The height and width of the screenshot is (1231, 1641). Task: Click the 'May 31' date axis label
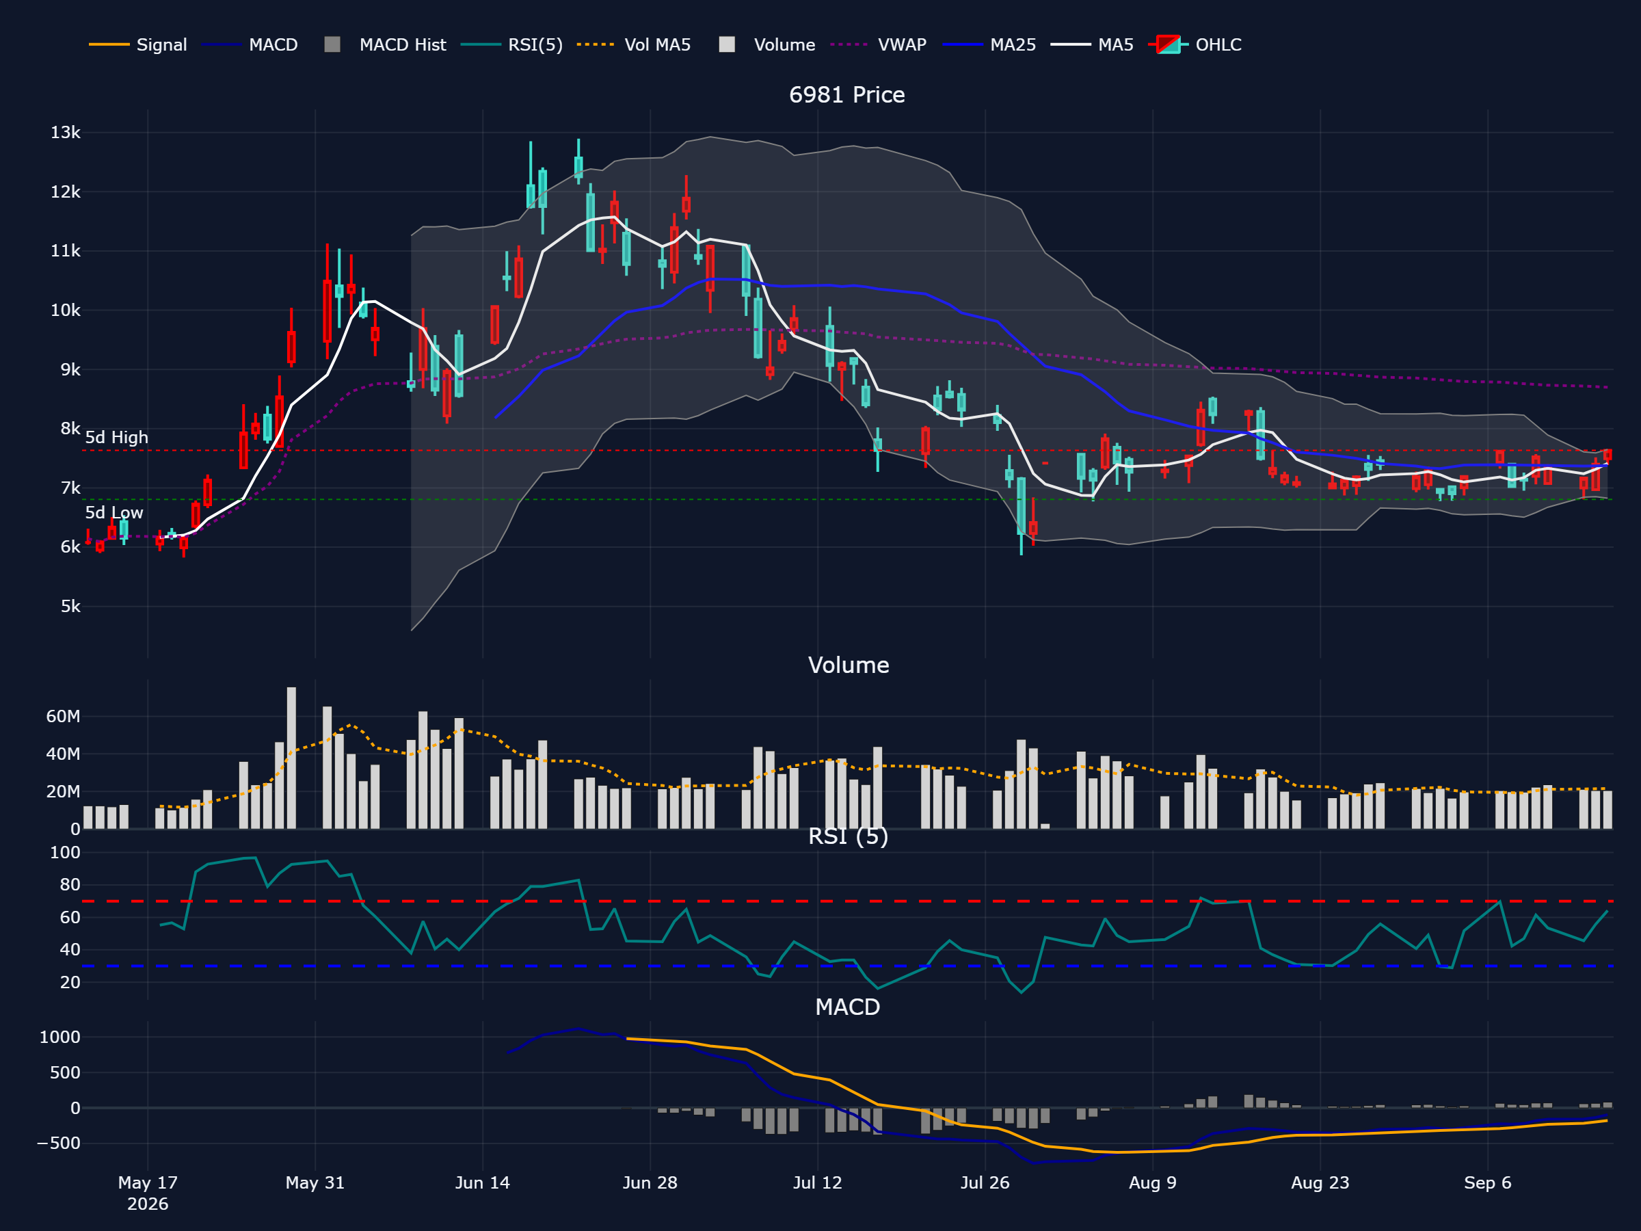[x=315, y=1182]
